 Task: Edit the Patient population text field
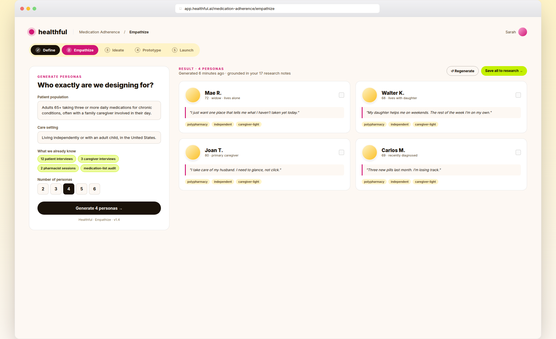point(99,110)
